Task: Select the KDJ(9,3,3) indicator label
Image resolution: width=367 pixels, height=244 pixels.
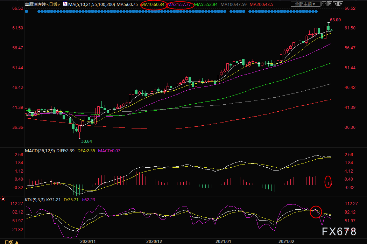Action: (x=35, y=200)
